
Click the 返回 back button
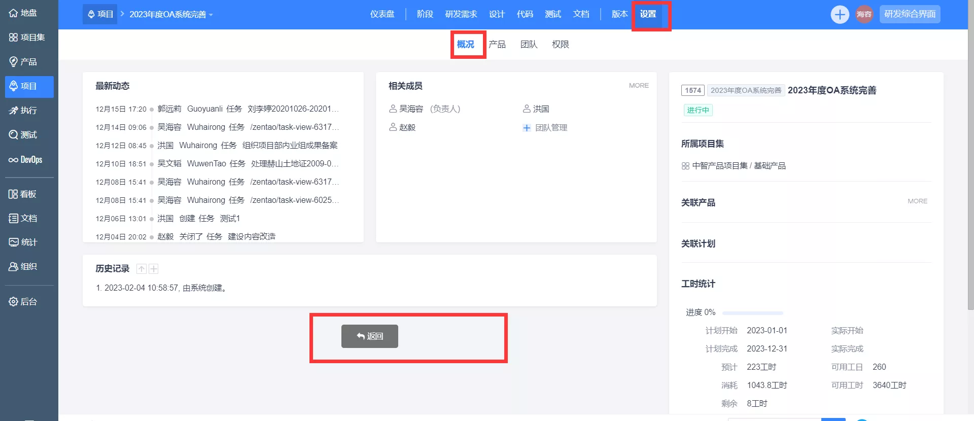coord(370,336)
